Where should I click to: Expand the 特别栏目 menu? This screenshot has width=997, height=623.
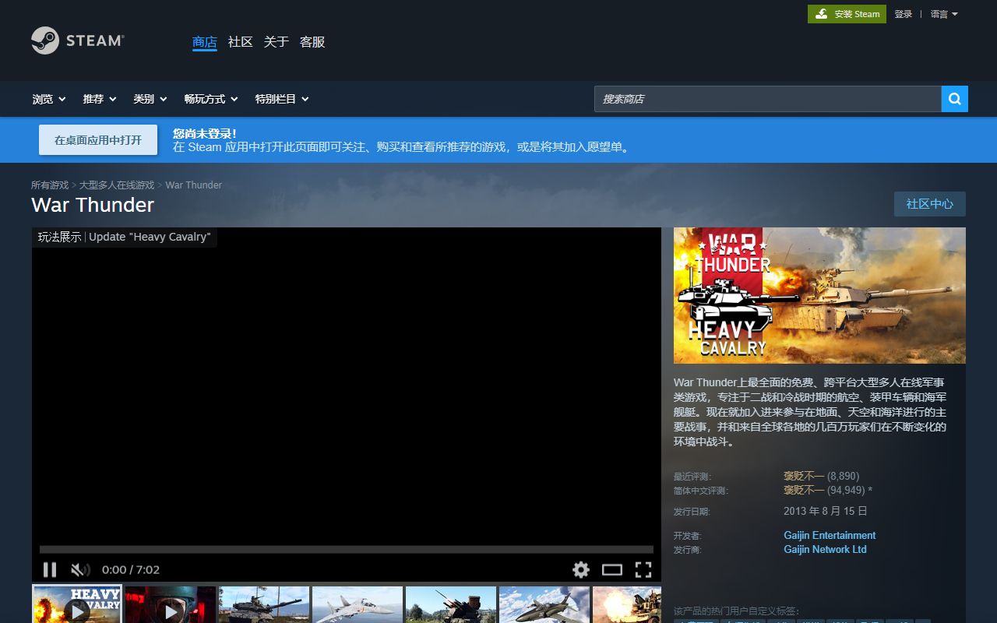[x=282, y=99]
